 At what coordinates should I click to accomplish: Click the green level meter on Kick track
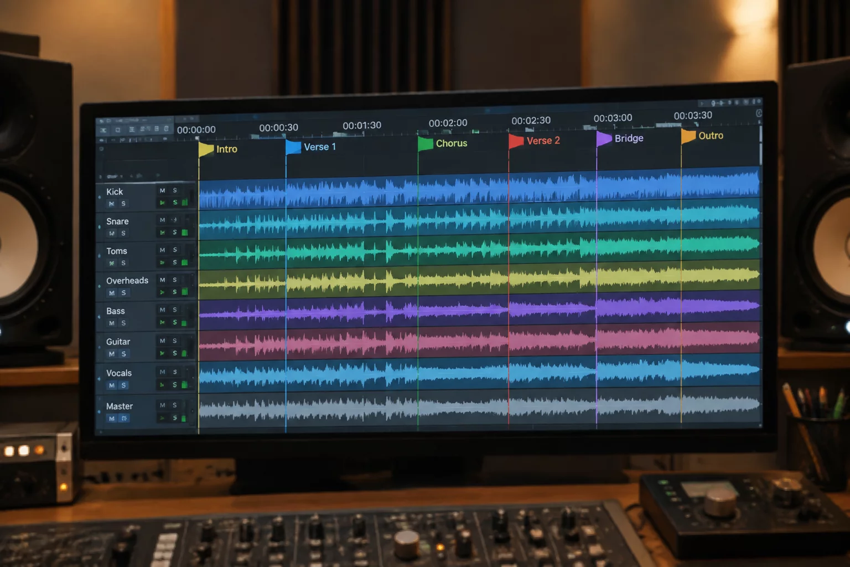pos(185,203)
